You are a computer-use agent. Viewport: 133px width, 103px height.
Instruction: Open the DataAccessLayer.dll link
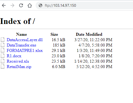pyautogui.click(x=25, y=40)
